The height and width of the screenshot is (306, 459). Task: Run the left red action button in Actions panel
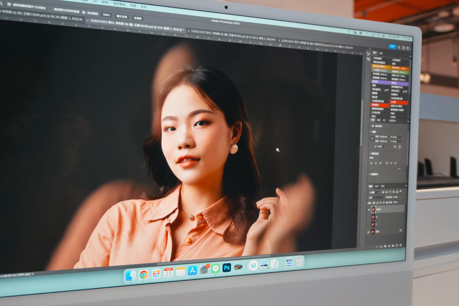(380, 105)
